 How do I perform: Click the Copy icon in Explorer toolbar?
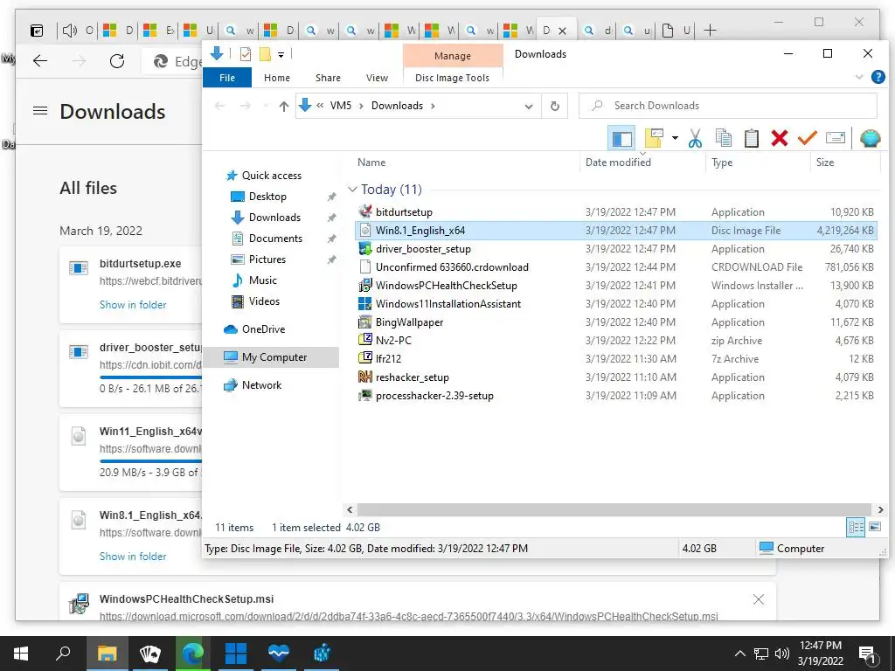[x=723, y=139]
